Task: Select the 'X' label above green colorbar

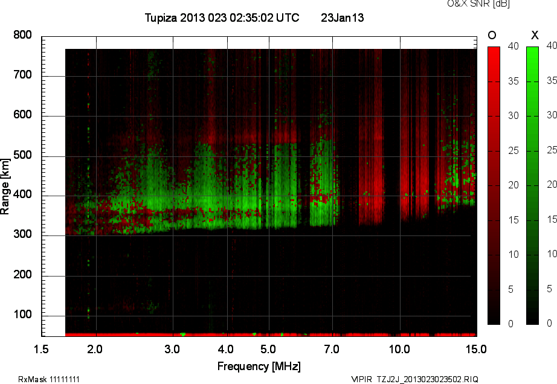Action: pos(534,35)
